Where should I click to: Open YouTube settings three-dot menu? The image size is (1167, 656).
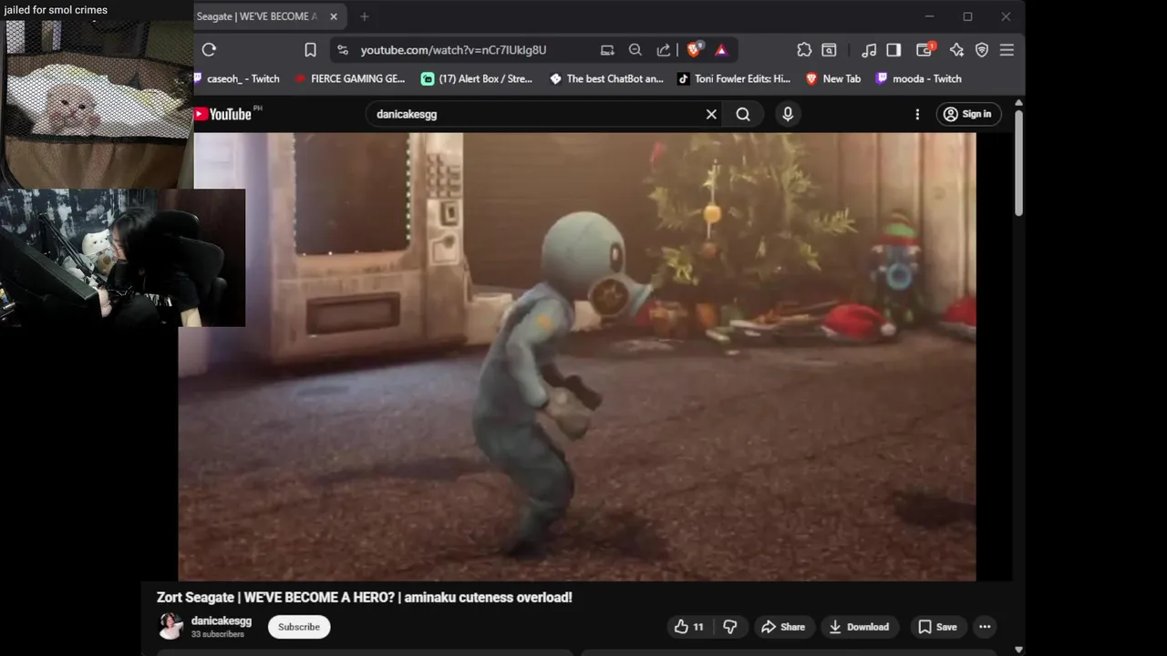[x=917, y=114]
